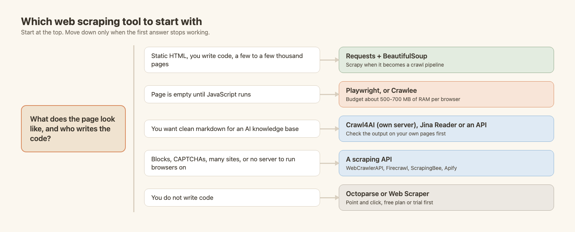Click the 'Playwright, or Crawlee' heading
575x232 pixels.
pos(381,91)
